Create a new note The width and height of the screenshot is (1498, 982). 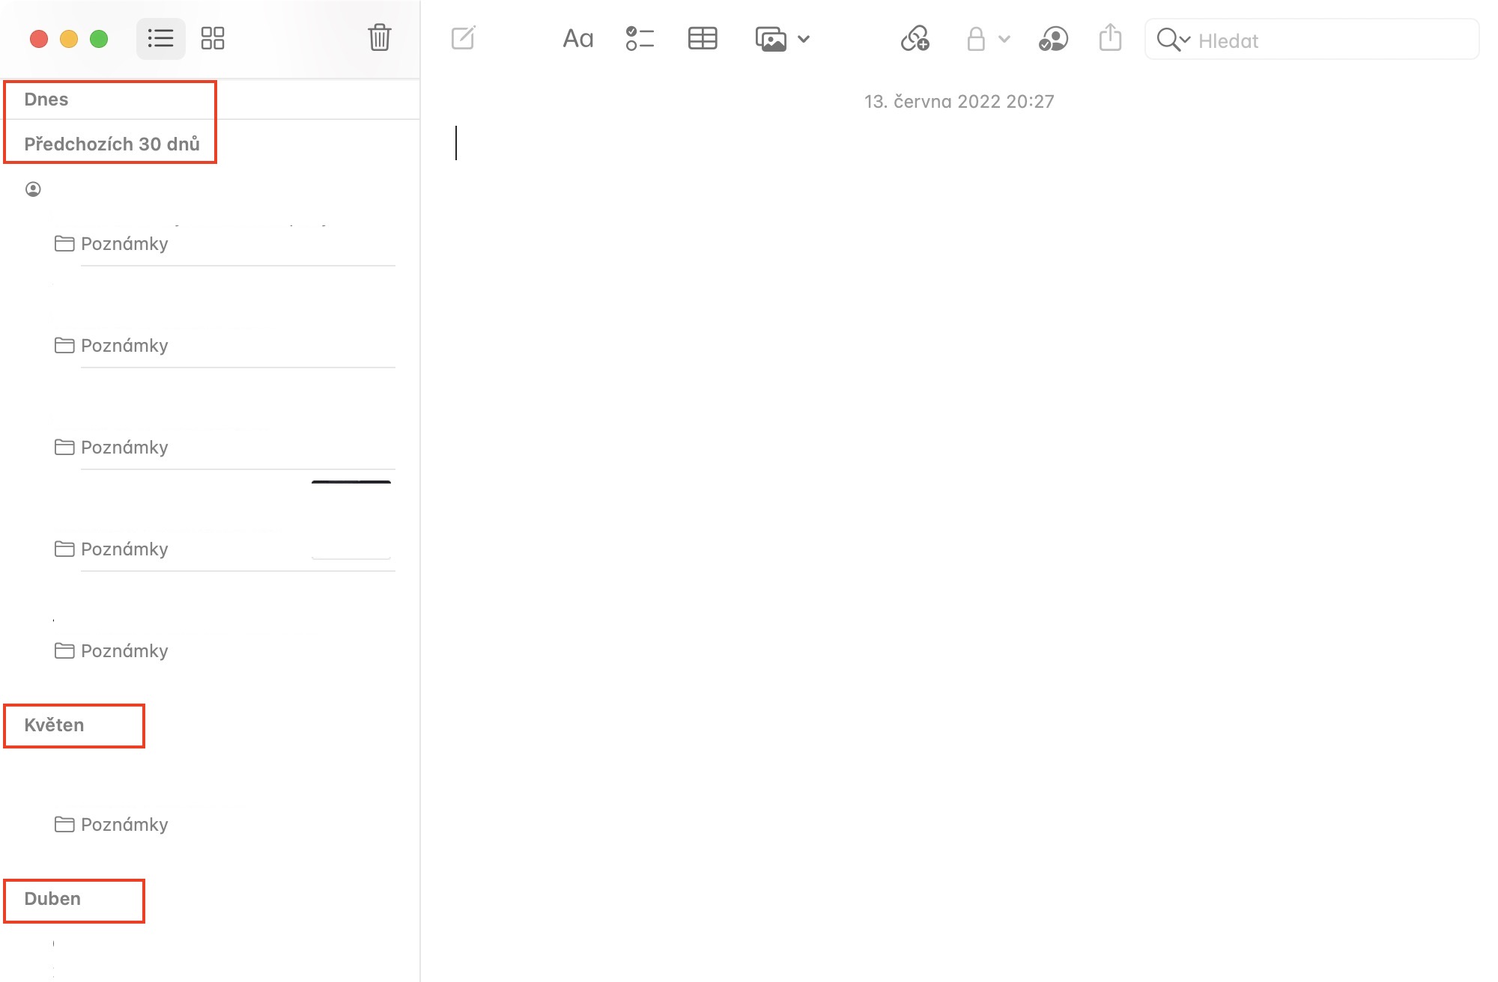[x=464, y=38]
